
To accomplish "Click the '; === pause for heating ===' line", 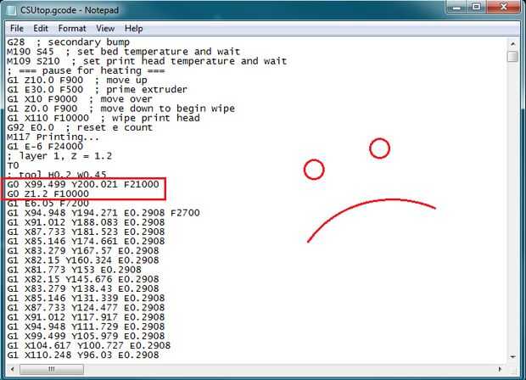I will pyautogui.click(x=86, y=70).
